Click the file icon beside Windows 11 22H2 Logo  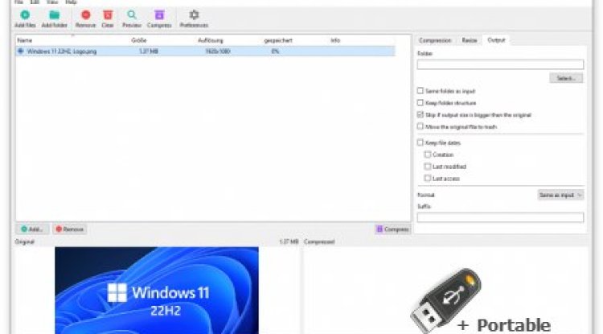click(x=21, y=52)
